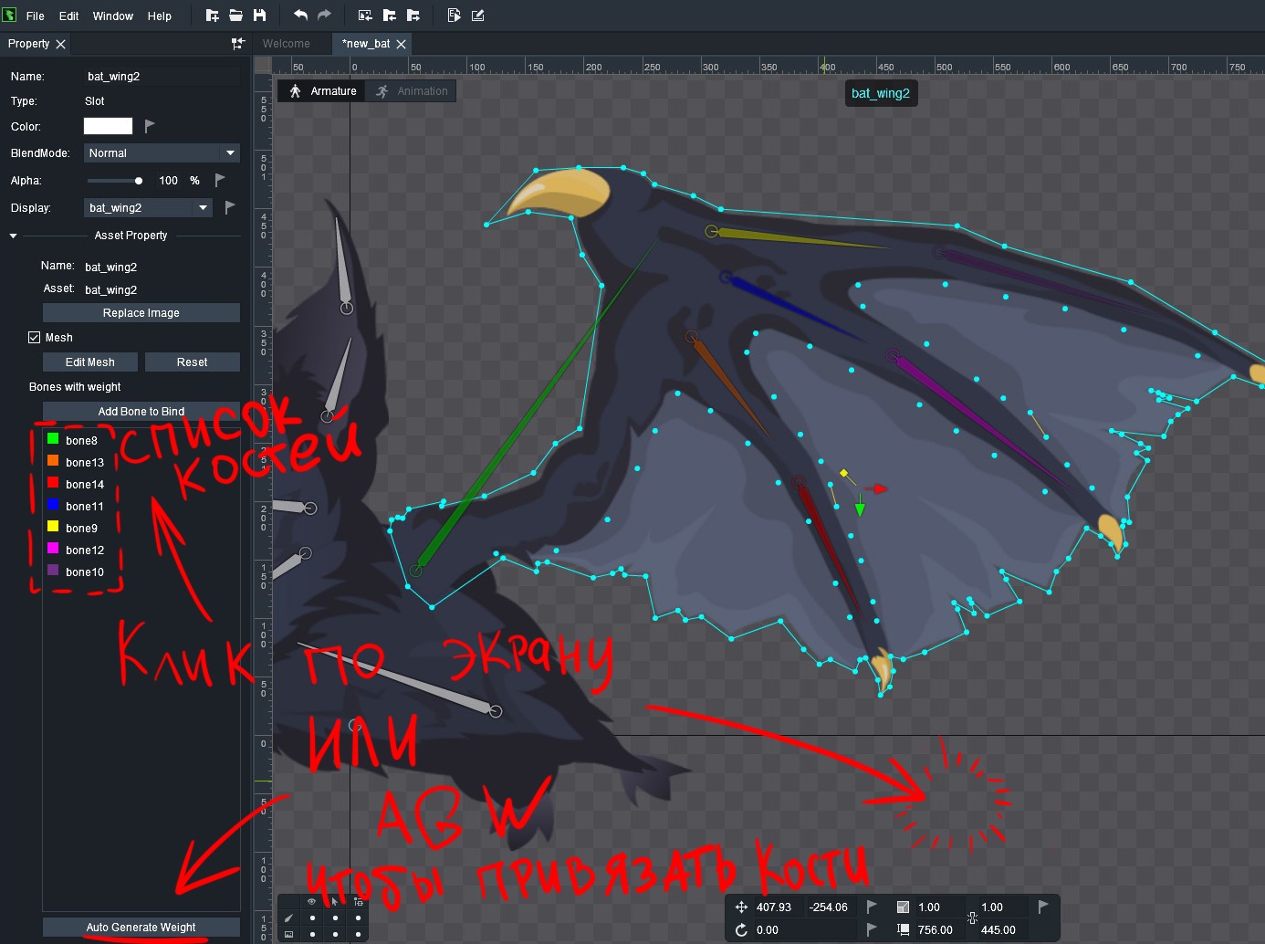Open the File menu
Screen dimensions: 1265x944
(36, 16)
